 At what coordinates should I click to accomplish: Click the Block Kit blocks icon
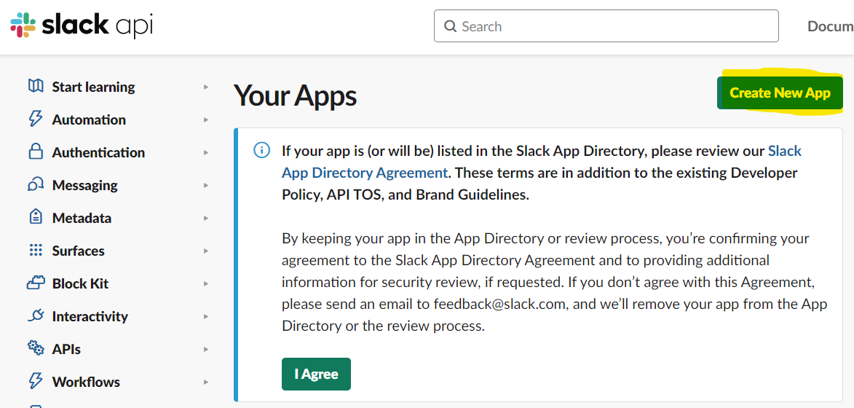[x=36, y=283]
